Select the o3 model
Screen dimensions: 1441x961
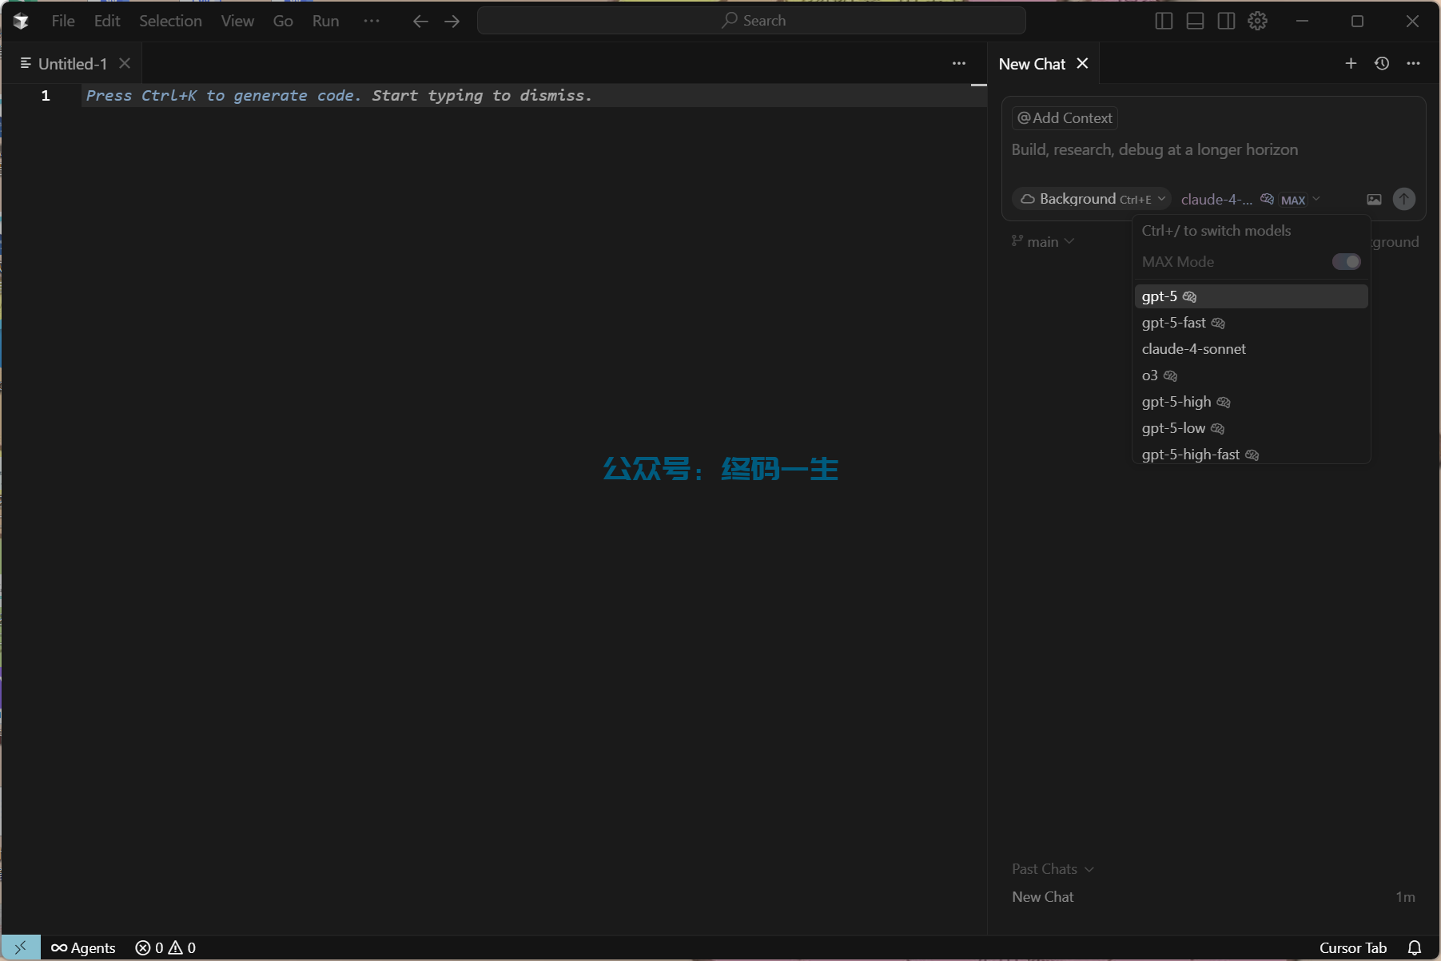click(1251, 375)
